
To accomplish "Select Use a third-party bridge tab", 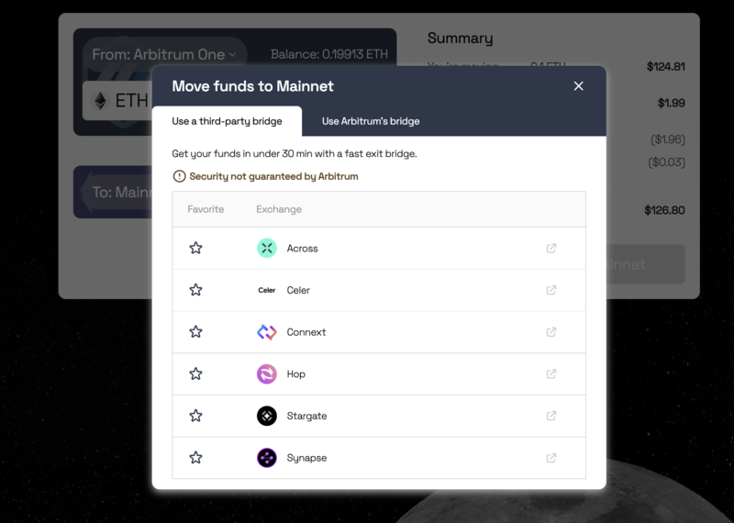I will click(x=227, y=121).
